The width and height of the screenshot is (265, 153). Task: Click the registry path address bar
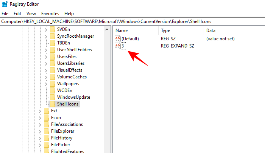132,21
